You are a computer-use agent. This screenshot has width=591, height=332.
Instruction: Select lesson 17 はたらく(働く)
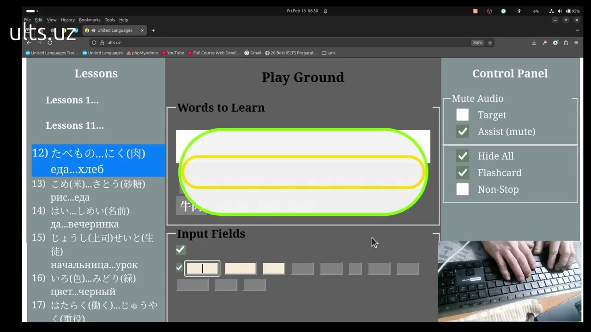[98, 311]
